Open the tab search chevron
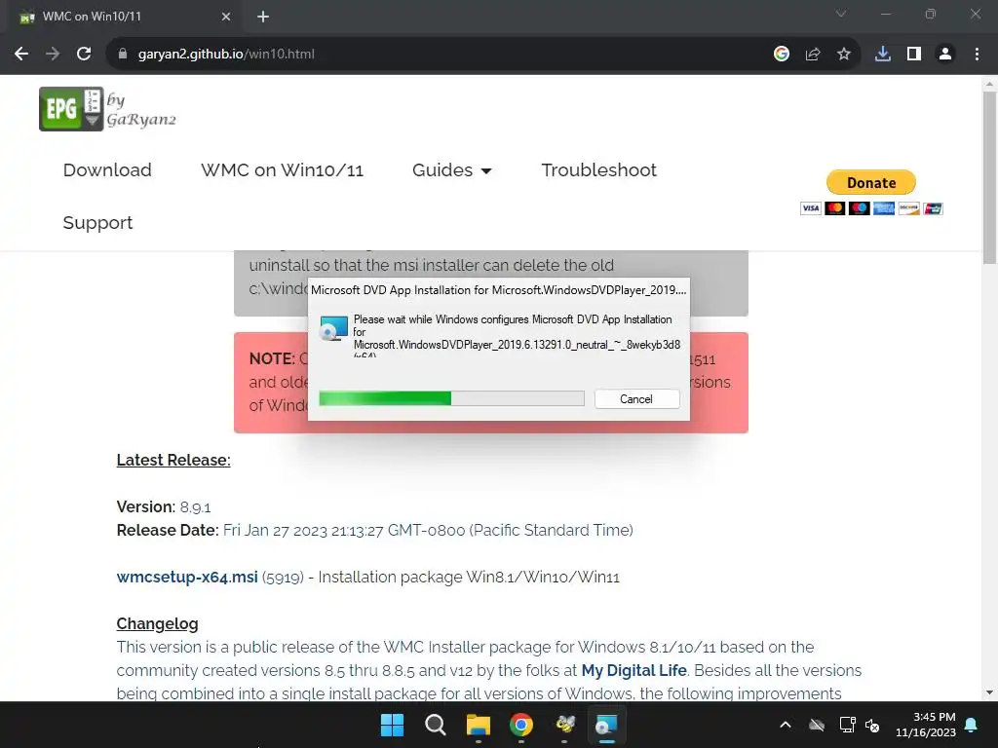This screenshot has width=998, height=748. point(841,14)
